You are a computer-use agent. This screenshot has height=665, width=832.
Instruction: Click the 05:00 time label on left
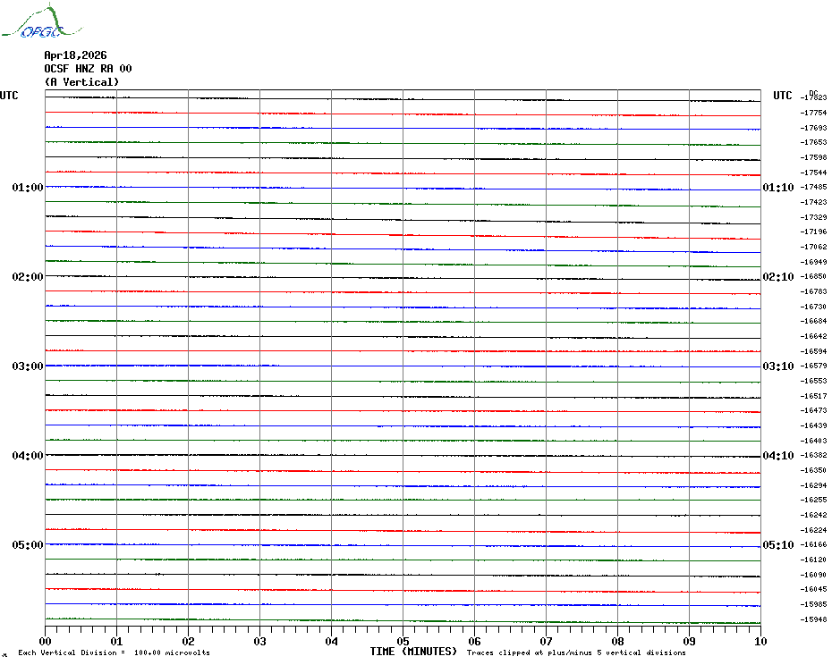pyautogui.click(x=28, y=545)
